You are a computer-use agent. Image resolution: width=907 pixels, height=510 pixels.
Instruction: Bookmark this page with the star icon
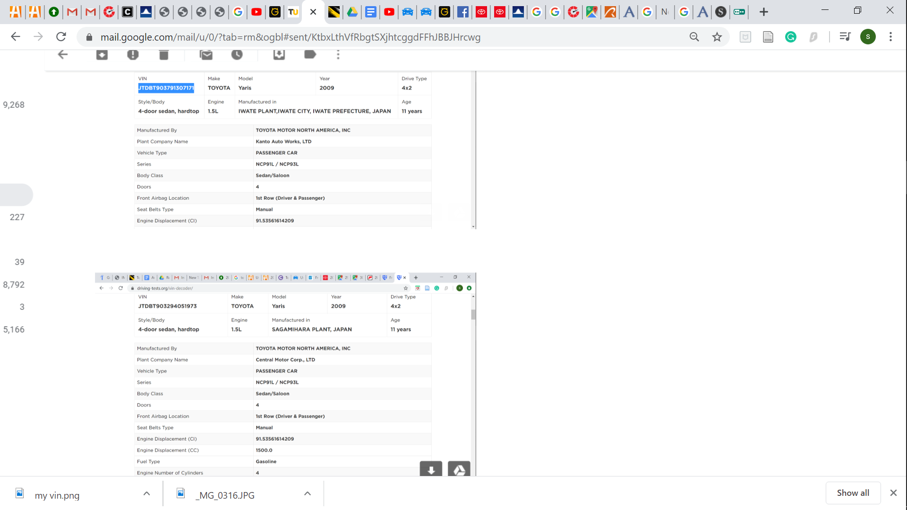click(717, 37)
